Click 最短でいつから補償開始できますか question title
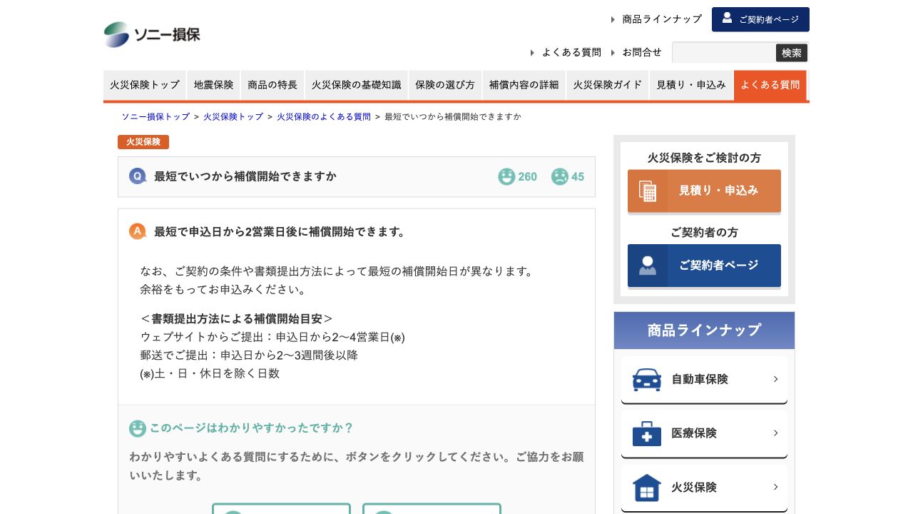The width and height of the screenshot is (913, 514). (245, 176)
